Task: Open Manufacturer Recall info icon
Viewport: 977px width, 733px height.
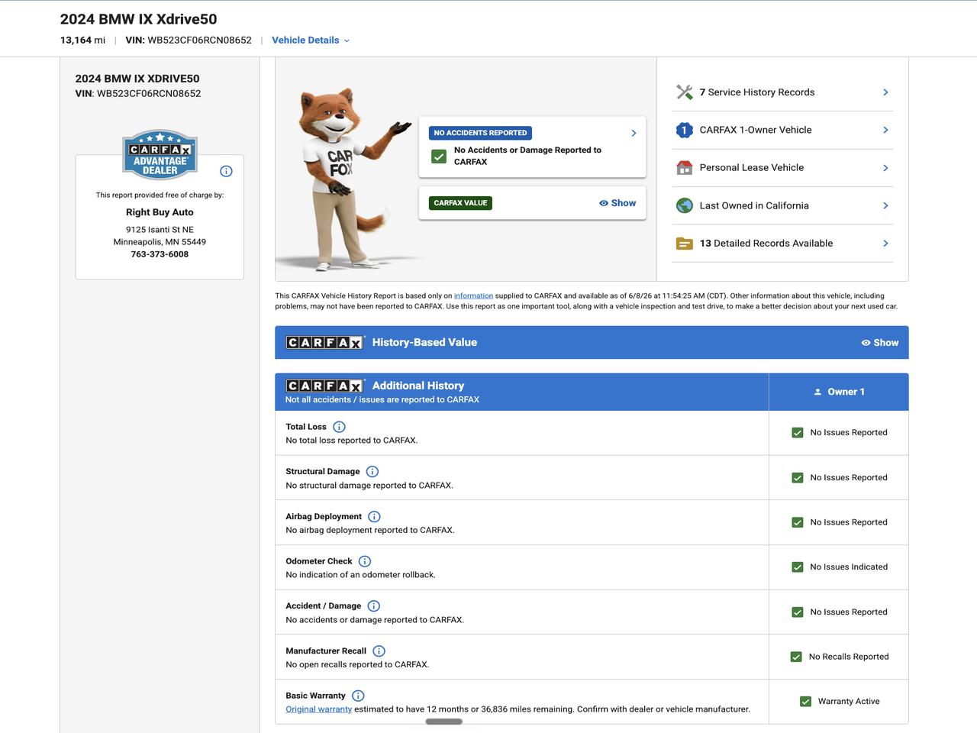Action: coord(379,651)
